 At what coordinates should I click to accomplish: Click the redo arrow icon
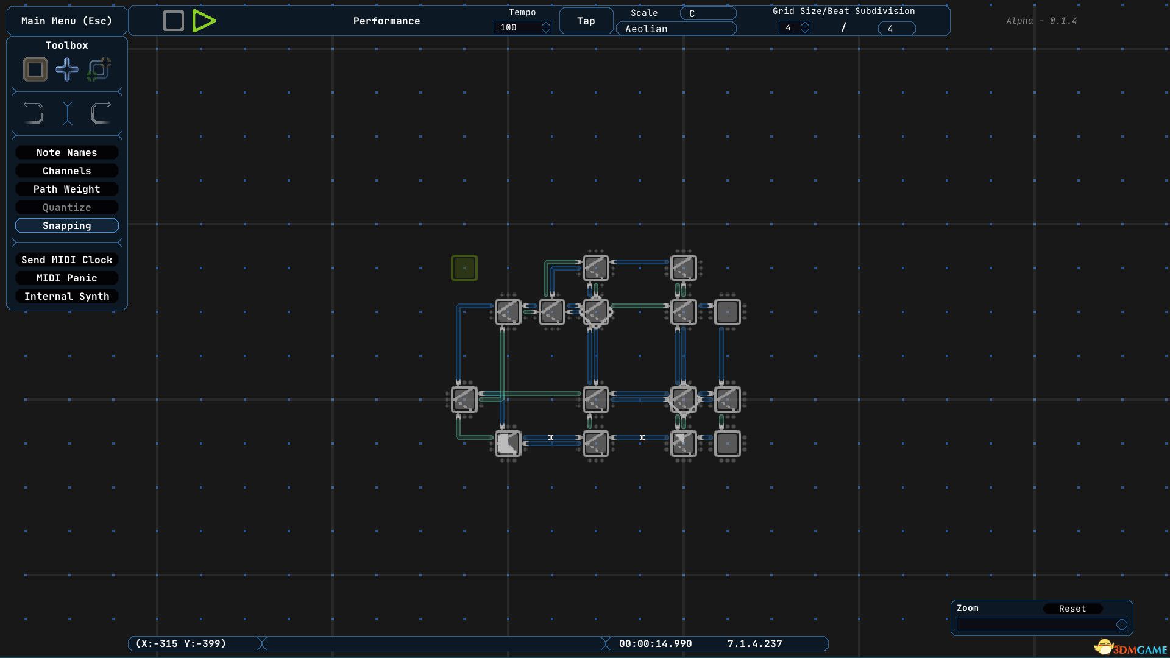click(101, 113)
